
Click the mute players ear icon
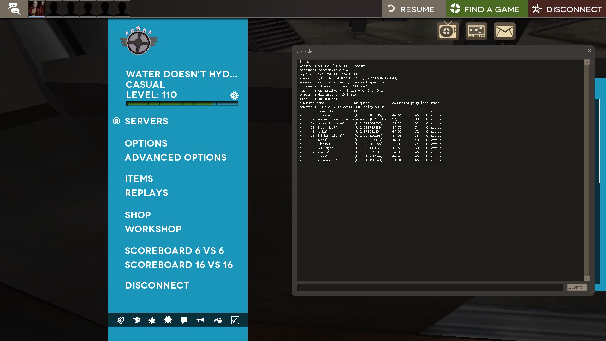click(121, 320)
